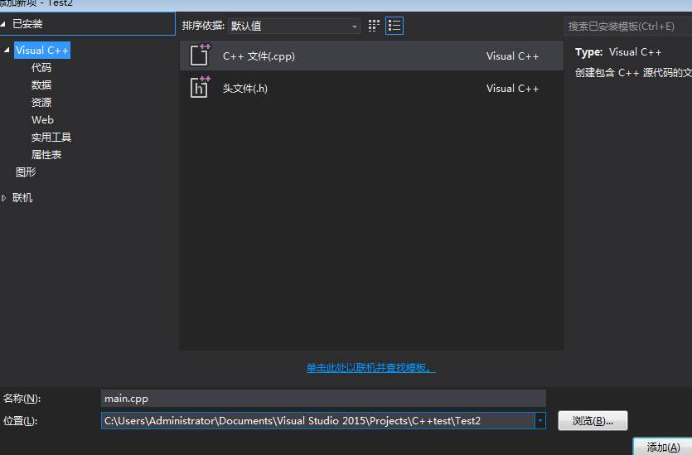Select the 图形 category
692x455 pixels.
coord(26,172)
